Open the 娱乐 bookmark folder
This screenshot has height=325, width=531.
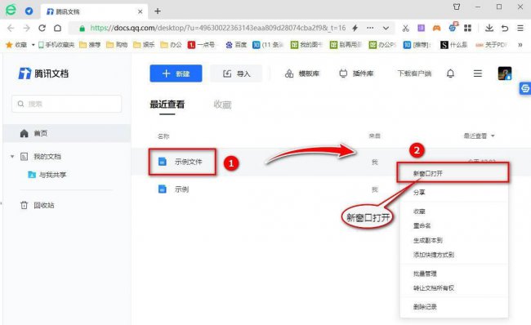(x=144, y=44)
